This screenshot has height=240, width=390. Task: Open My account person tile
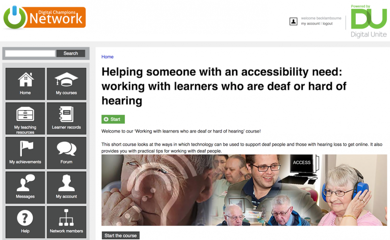66,187
